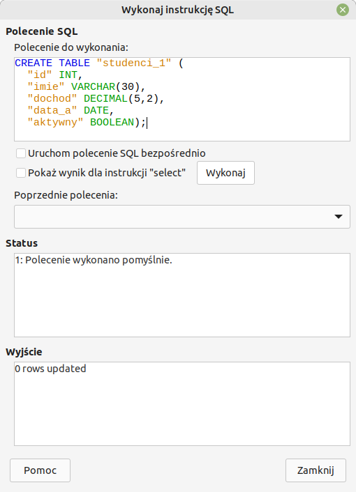Click the "id" column name
Image resolution: width=356 pixels, height=492 pixels.
[x=40, y=75]
